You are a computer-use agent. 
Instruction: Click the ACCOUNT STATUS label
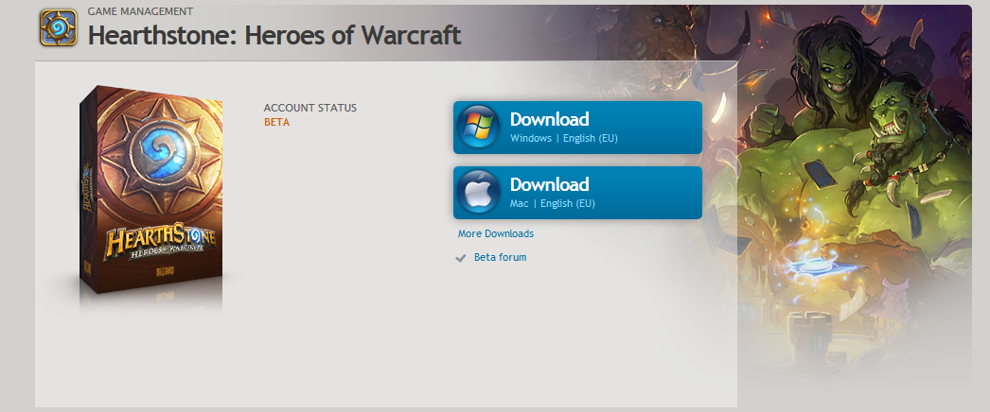(x=310, y=108)
